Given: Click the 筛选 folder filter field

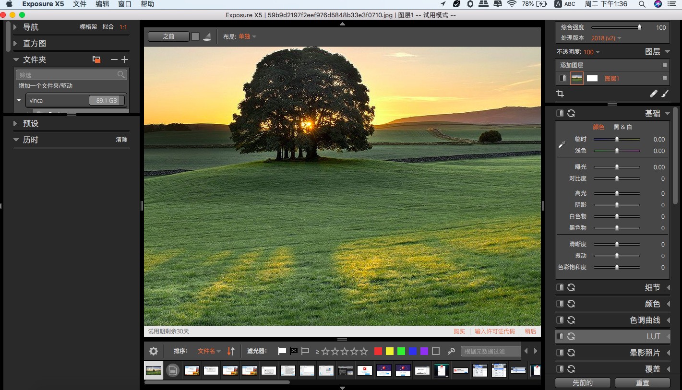Looking at the screenshot, I should (72, 75).
